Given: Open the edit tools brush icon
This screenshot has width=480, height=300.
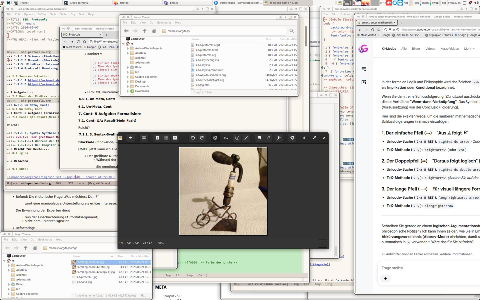Looking at the screenshot, I should coord(246,138).
